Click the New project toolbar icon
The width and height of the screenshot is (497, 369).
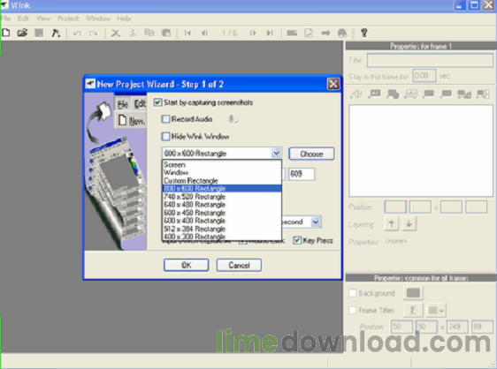click(5, 33)
